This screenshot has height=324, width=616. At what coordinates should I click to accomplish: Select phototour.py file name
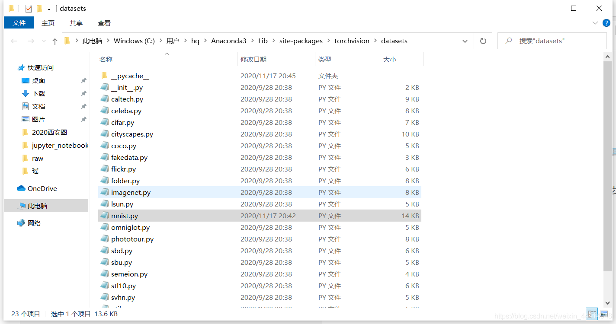coord(132,239)
